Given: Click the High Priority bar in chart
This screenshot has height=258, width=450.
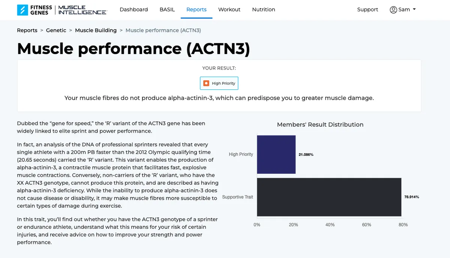Looking at the screenshot, I should pyautogui.click(x=276, y=154).
